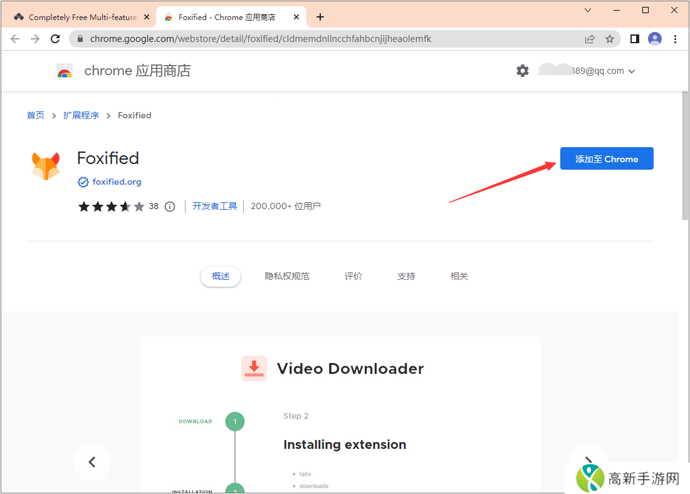
Task: Navigate to 扩展程序 in the breadcrumb
Action: point(81,115)
